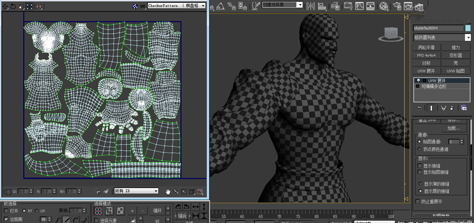Image resolution: width=474 pixels, height=223 pixels.
Task: Click the UVW 贴图 modifier button
Action: [456, 71]
